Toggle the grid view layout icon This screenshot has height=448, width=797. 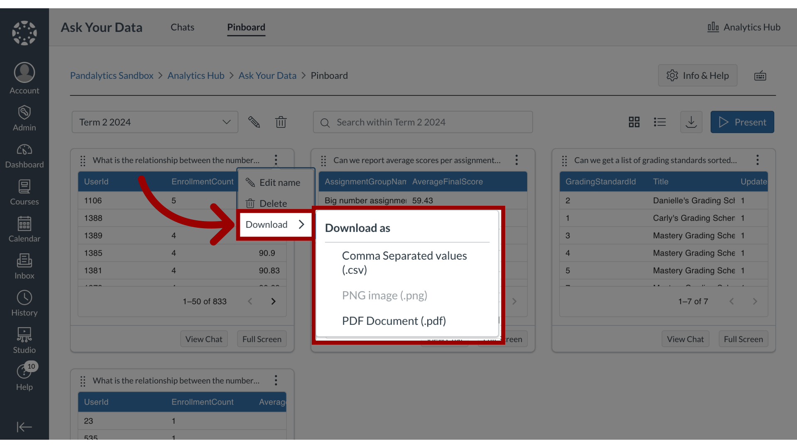pos(634,122)
